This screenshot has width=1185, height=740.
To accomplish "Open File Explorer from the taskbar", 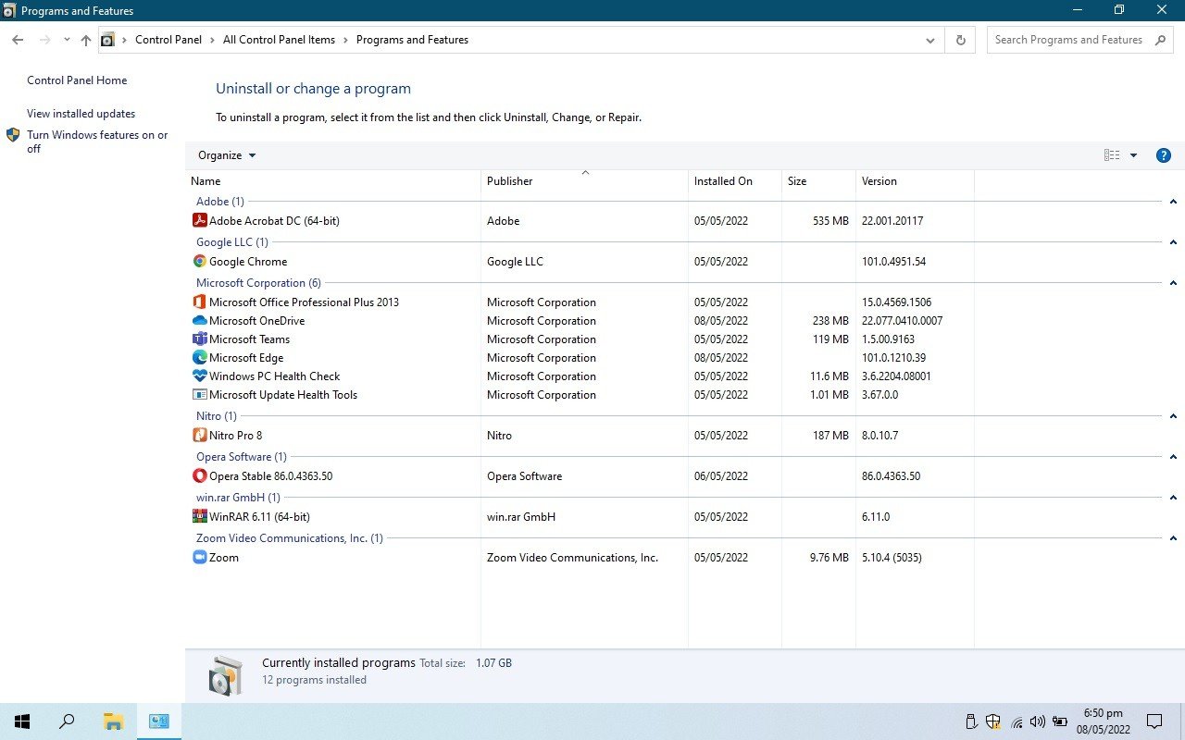I will coord(113,721).
